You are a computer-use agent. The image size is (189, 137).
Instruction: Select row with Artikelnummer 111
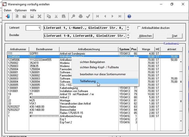point(93,53)
